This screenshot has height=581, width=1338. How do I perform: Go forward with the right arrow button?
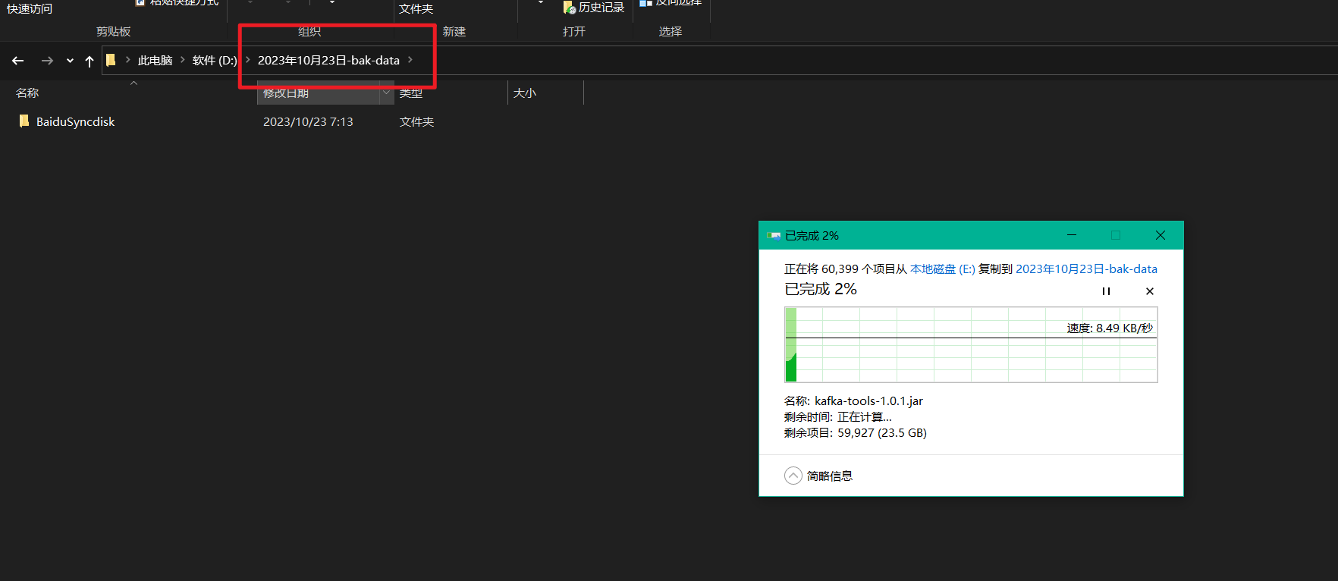47,61
